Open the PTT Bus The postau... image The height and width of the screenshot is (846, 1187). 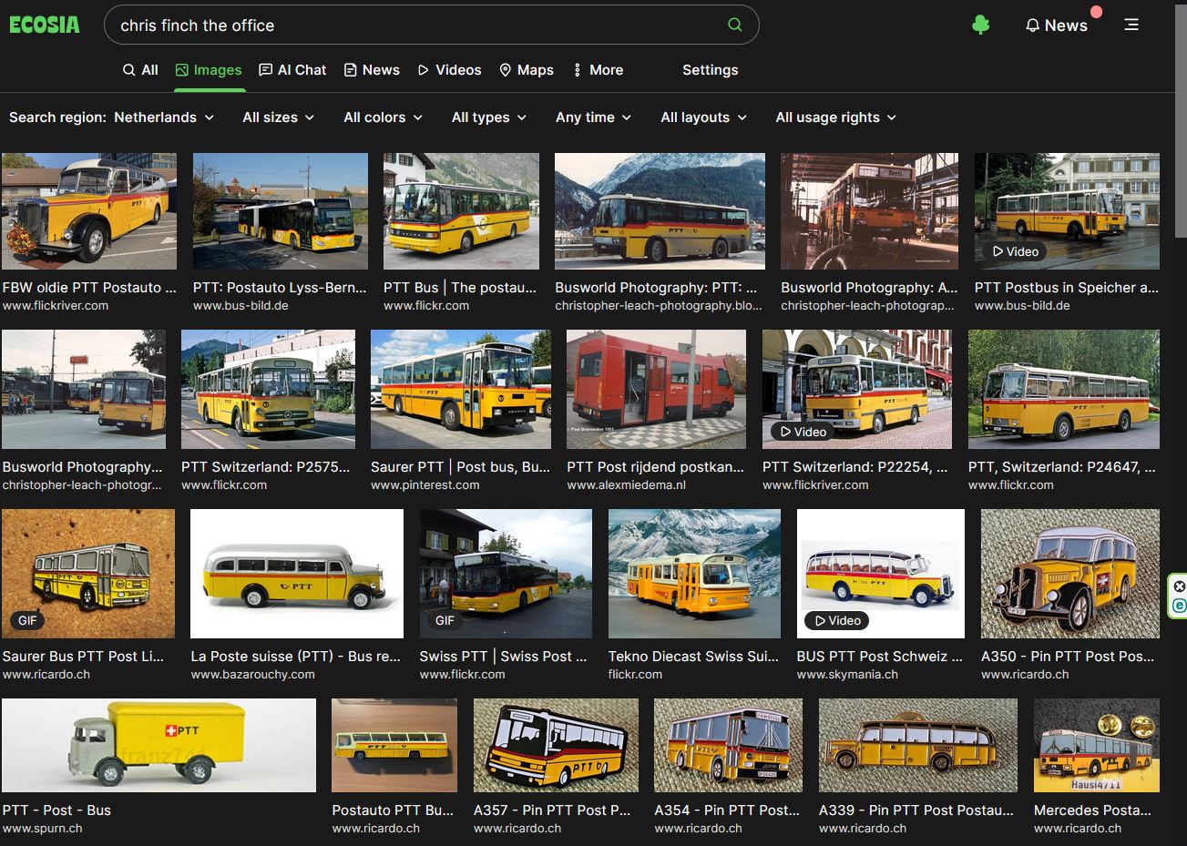pos(461,211)
